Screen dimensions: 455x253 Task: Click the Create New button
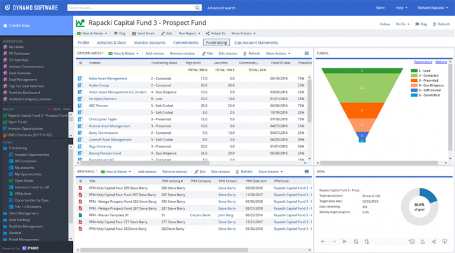tap(19, 25)
